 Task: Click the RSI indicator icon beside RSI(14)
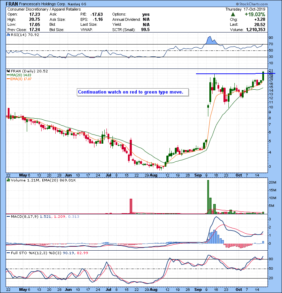8,35
